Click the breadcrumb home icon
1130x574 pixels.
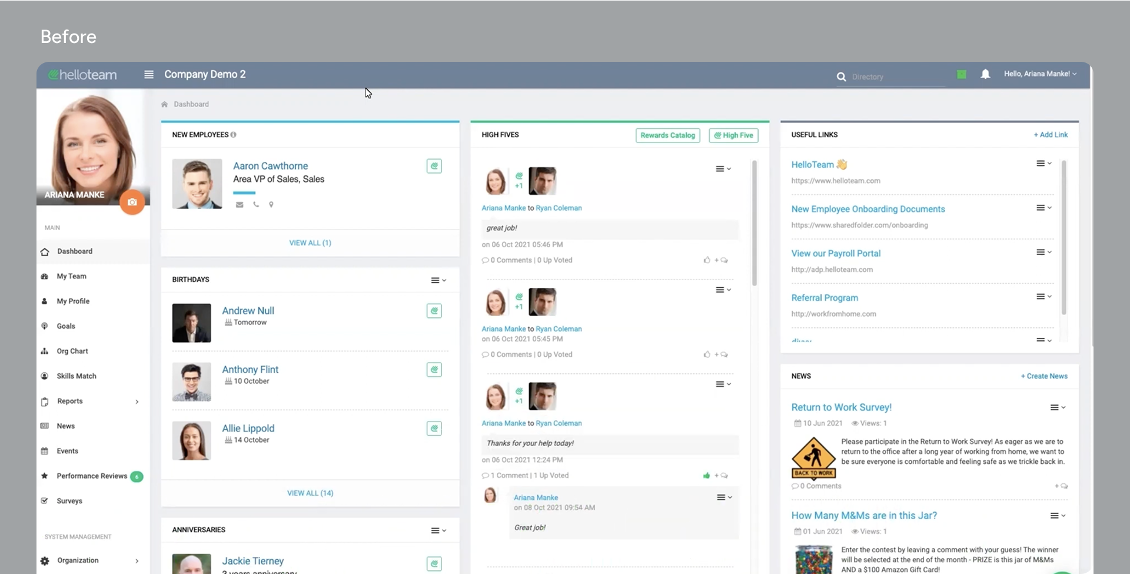[164, 104]
